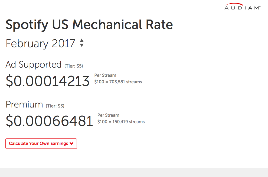The image size is (268, 177).
Task: Click the Tier: S3 note
Action: (55, 106)
